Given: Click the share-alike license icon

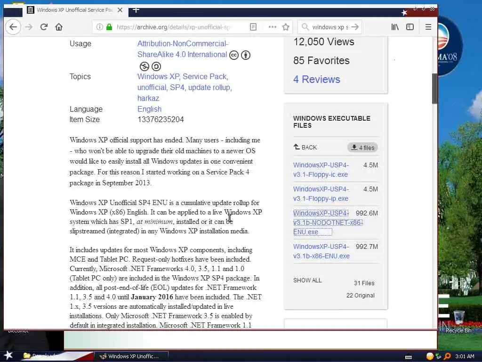Looking at the screenshot, I should (x=156, y=66).
